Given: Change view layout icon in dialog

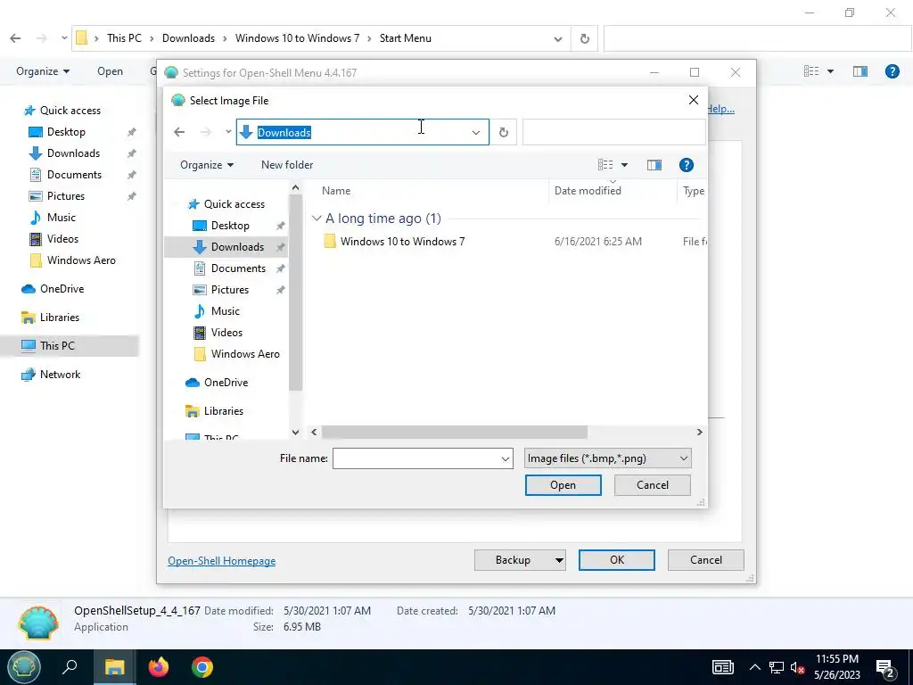Looking at the screenshot, I should (x=605, y=165).
